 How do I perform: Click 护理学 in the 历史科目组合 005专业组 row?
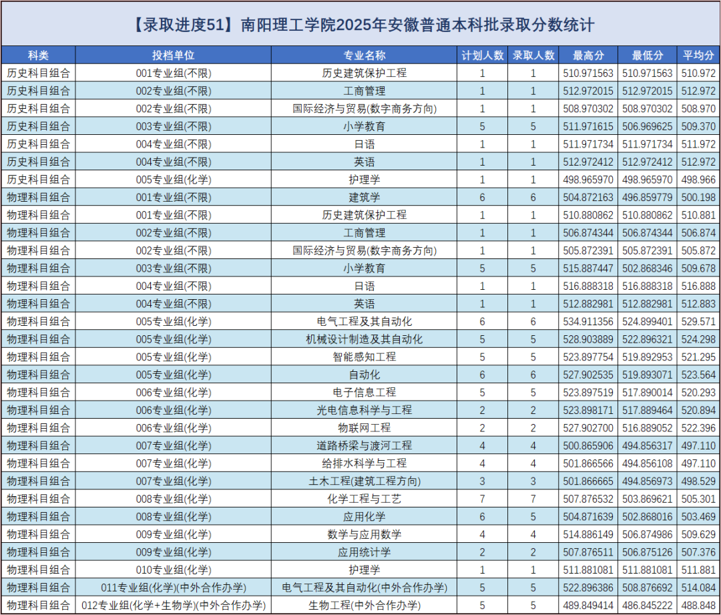[365, 180]
